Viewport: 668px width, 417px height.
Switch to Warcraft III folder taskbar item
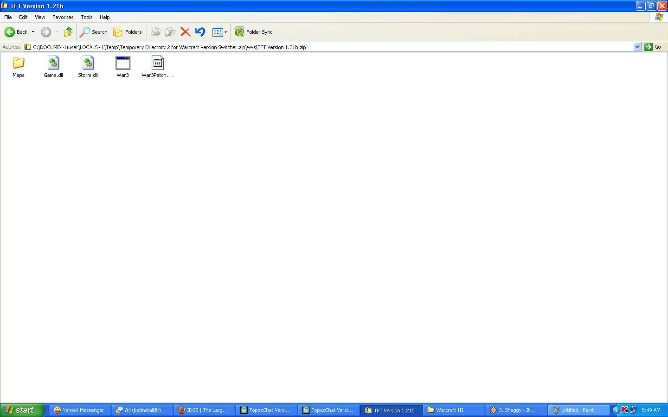[453, 410]
